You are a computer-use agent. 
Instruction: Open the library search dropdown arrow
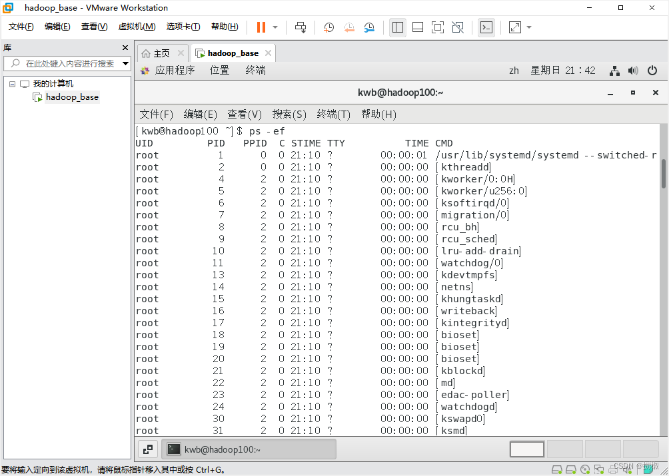pyautogui.click(x=125, y=63)
